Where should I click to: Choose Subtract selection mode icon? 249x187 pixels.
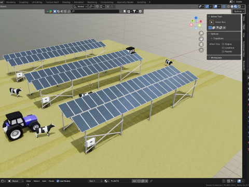pos(217,28)
